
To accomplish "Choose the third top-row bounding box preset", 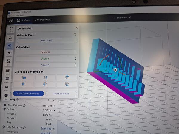I will pyautogui.click(x=67, y=77).
